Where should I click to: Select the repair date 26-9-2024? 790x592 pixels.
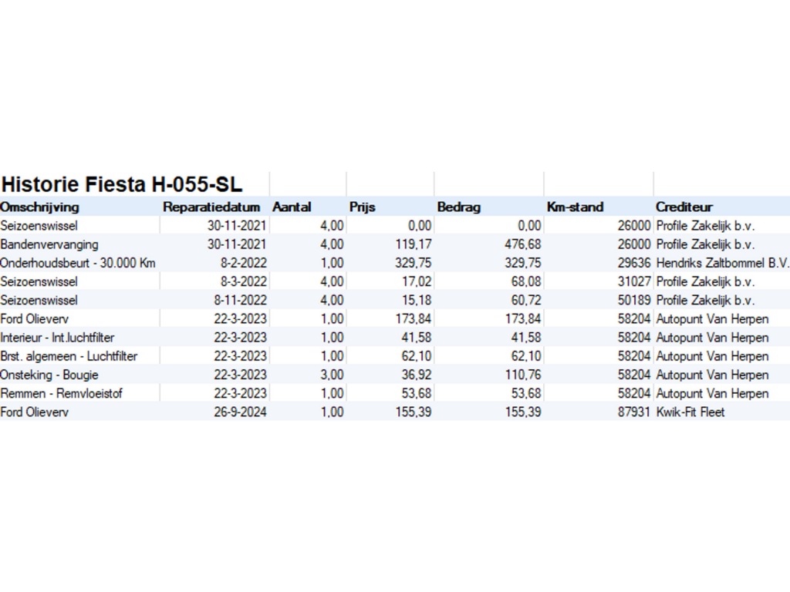(241, 412)
